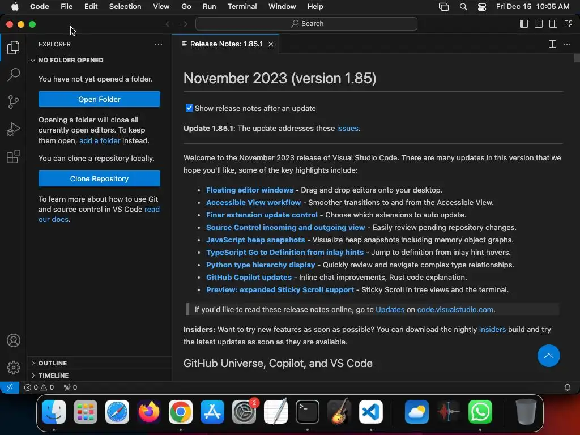Open the File menu
This screenshot has width=580, height=435.
tap(67, 7)
